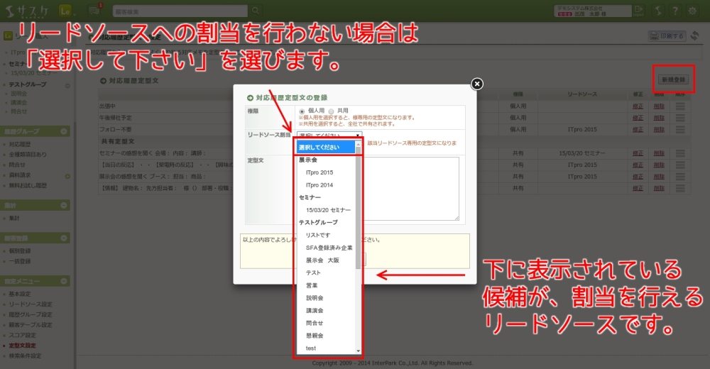The width and height of the screenshot is (710, 369).
Task: Click reorder handle in 出張中 row
Action: pyautogui.click(x=680, y=106)
